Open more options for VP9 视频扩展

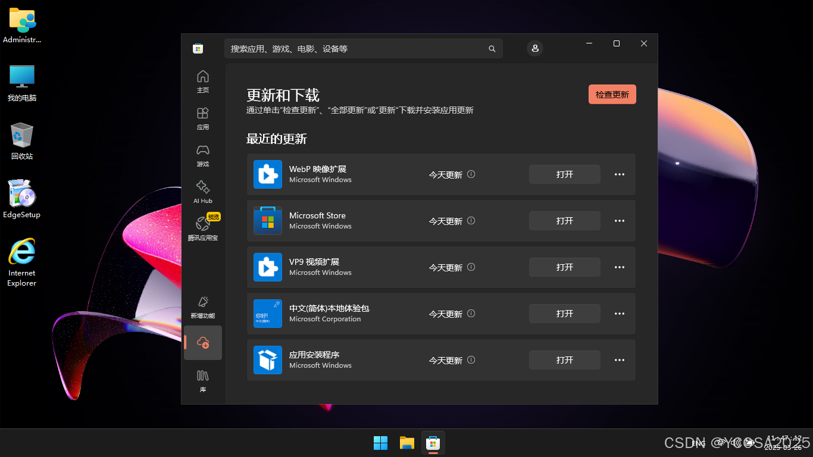tap(620, 267)
